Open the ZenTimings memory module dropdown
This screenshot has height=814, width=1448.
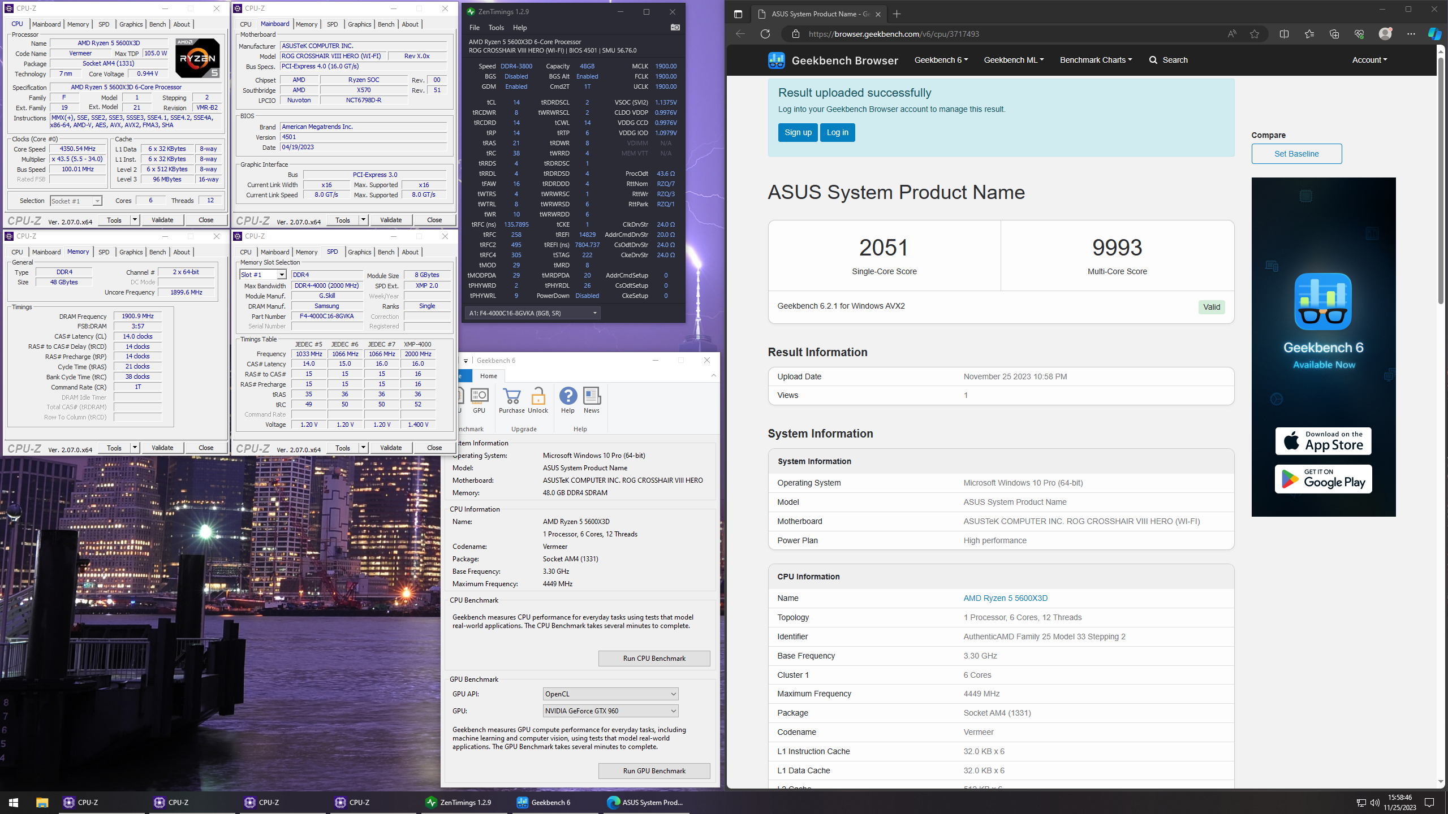[x=533, y=313]
